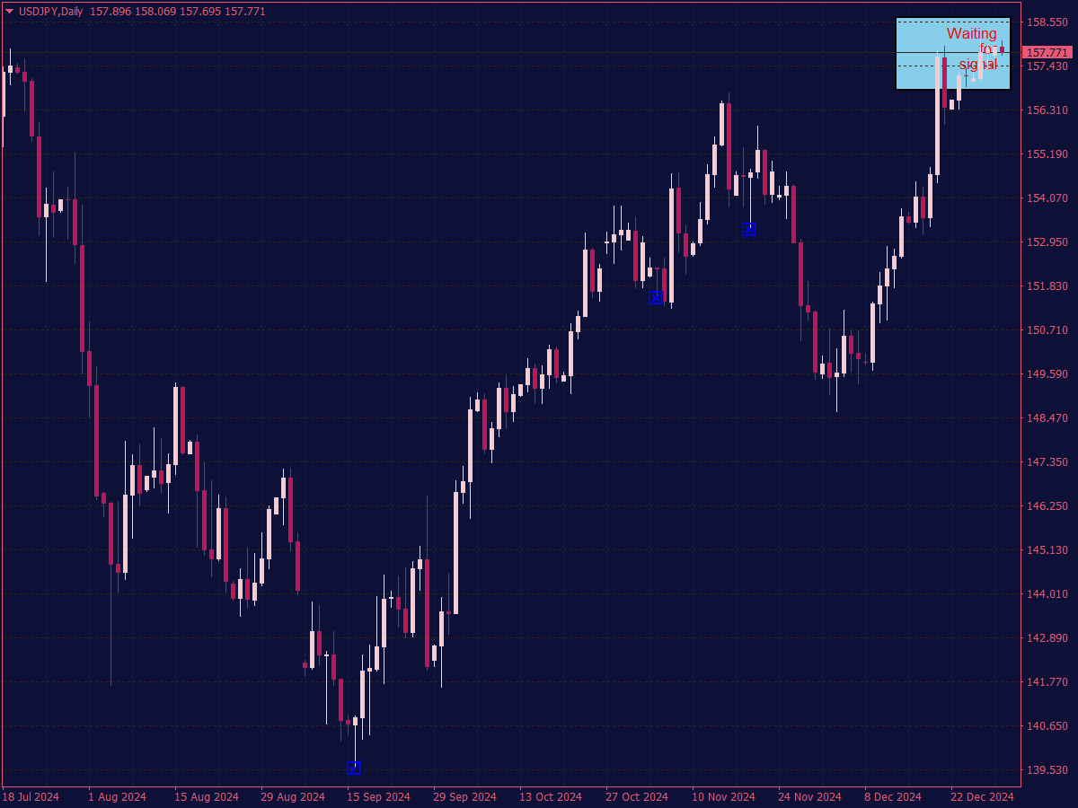Click the 154.070 price axis label

1047,198
